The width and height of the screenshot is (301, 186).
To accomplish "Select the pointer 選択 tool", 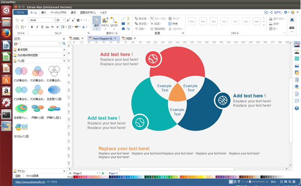I will (x=97, y=22).
